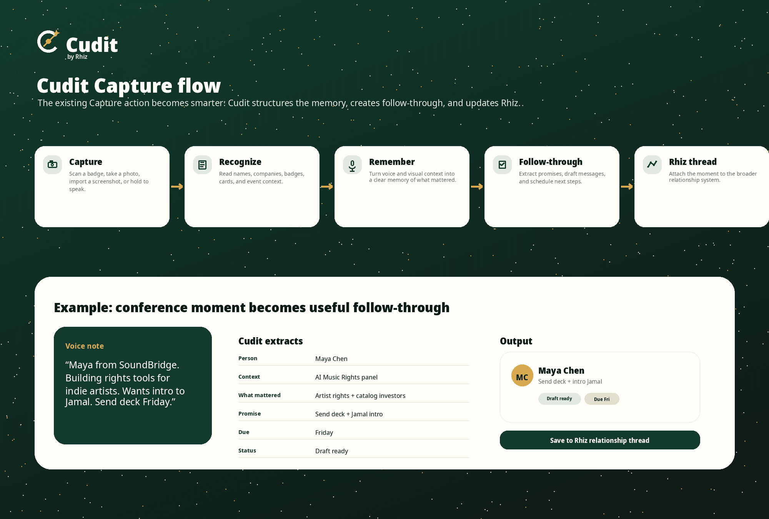
Task: Click the document icon on Recognize card
Action: click(x=202, y=165)
